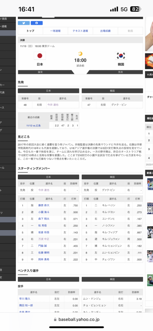Open 小園 海斗 player page
The height and width of the screenshot is (331, 153).
(44, 212)
